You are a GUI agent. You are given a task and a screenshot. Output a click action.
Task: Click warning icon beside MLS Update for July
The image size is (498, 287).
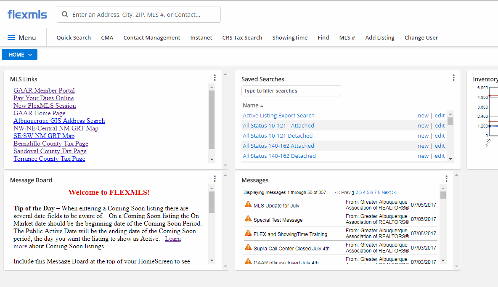point(248,205)
